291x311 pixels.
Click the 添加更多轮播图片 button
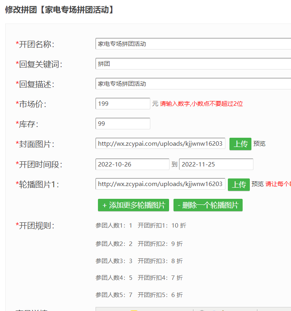click(x=134, y=205)
